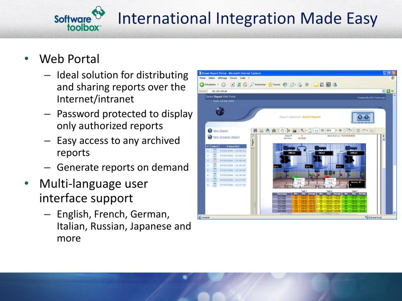The image size is (402, 301).
Task: Click the plus zoom in button
Action: (x=340, y=131)
